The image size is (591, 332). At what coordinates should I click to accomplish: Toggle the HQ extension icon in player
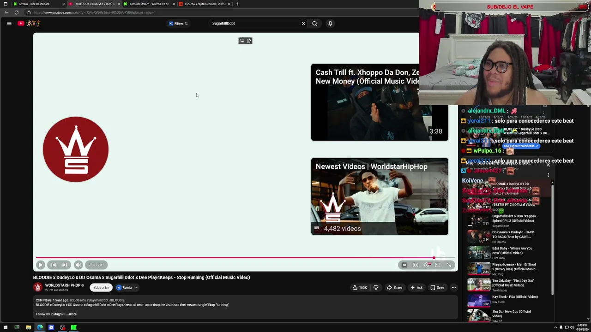(404, 265)
